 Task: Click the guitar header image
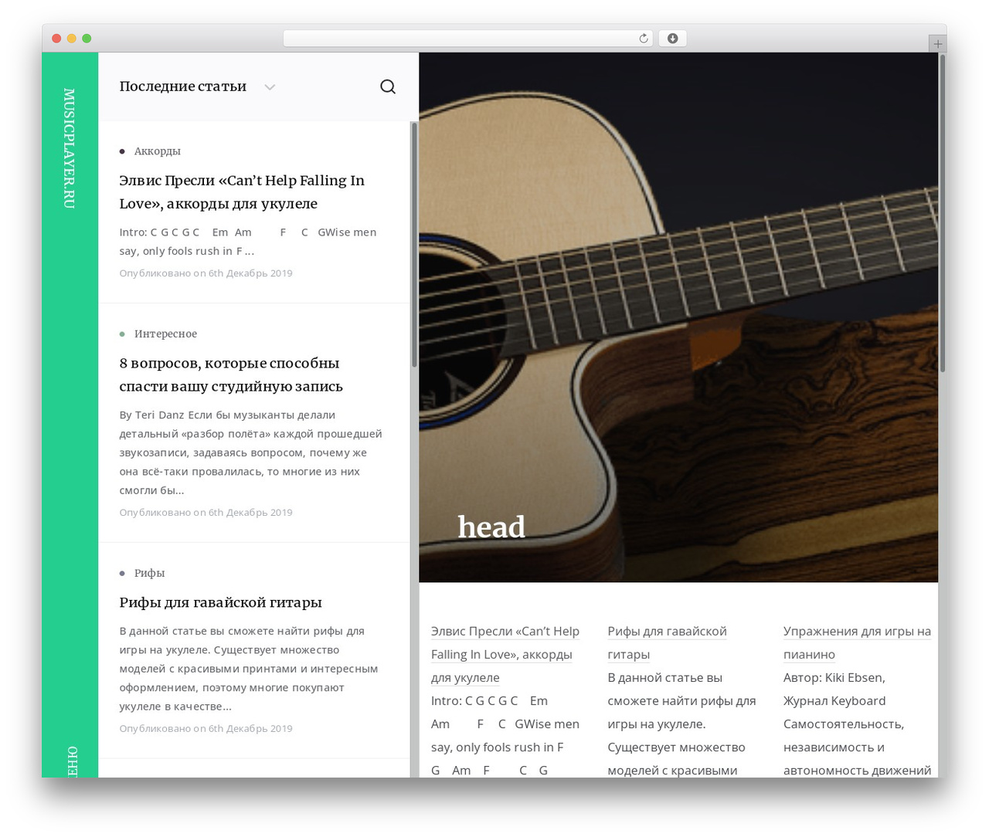coord(678,317)
